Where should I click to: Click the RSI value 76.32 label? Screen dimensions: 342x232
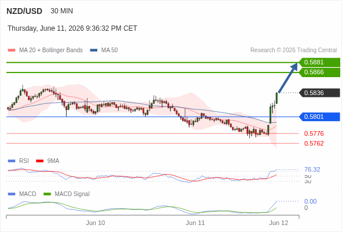(312, 169)
